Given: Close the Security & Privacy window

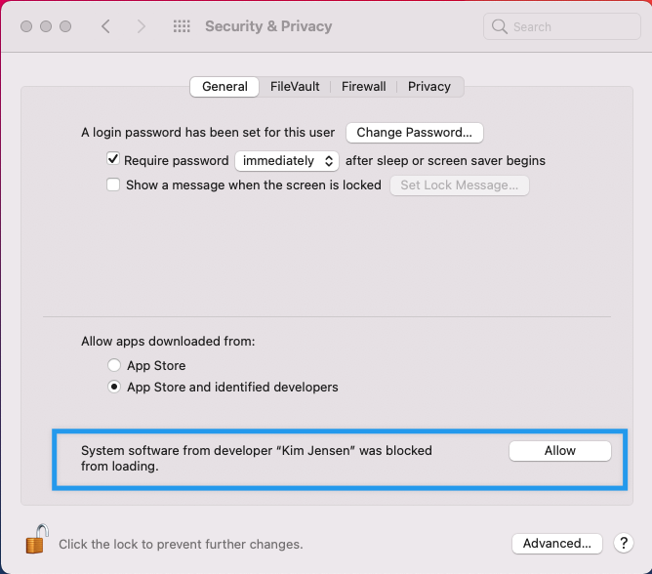Looking at the screenshot, I should (26, 26).
